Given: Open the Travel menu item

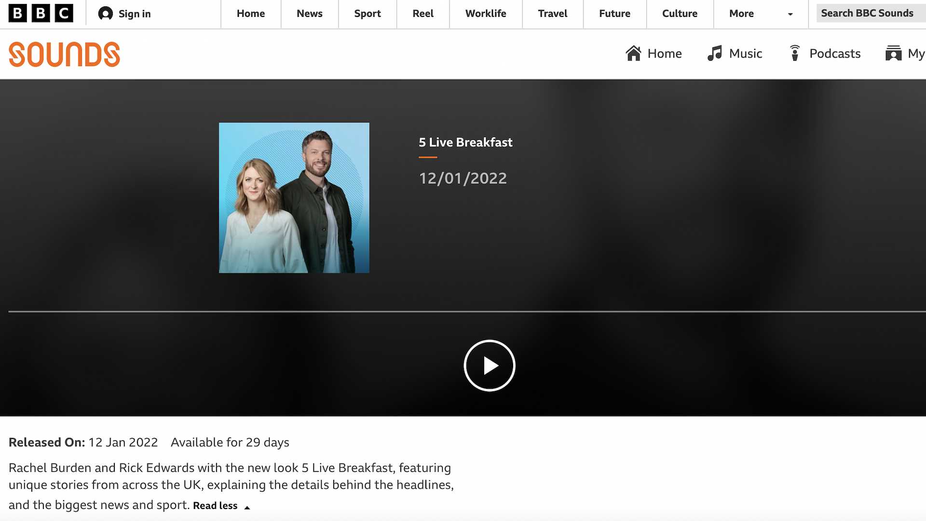Looking at the screenshot, I should [x=553, y=14].
